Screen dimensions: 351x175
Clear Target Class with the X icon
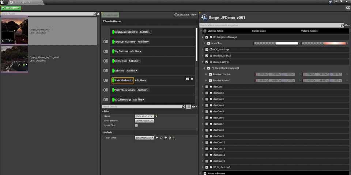coord(170,137)
